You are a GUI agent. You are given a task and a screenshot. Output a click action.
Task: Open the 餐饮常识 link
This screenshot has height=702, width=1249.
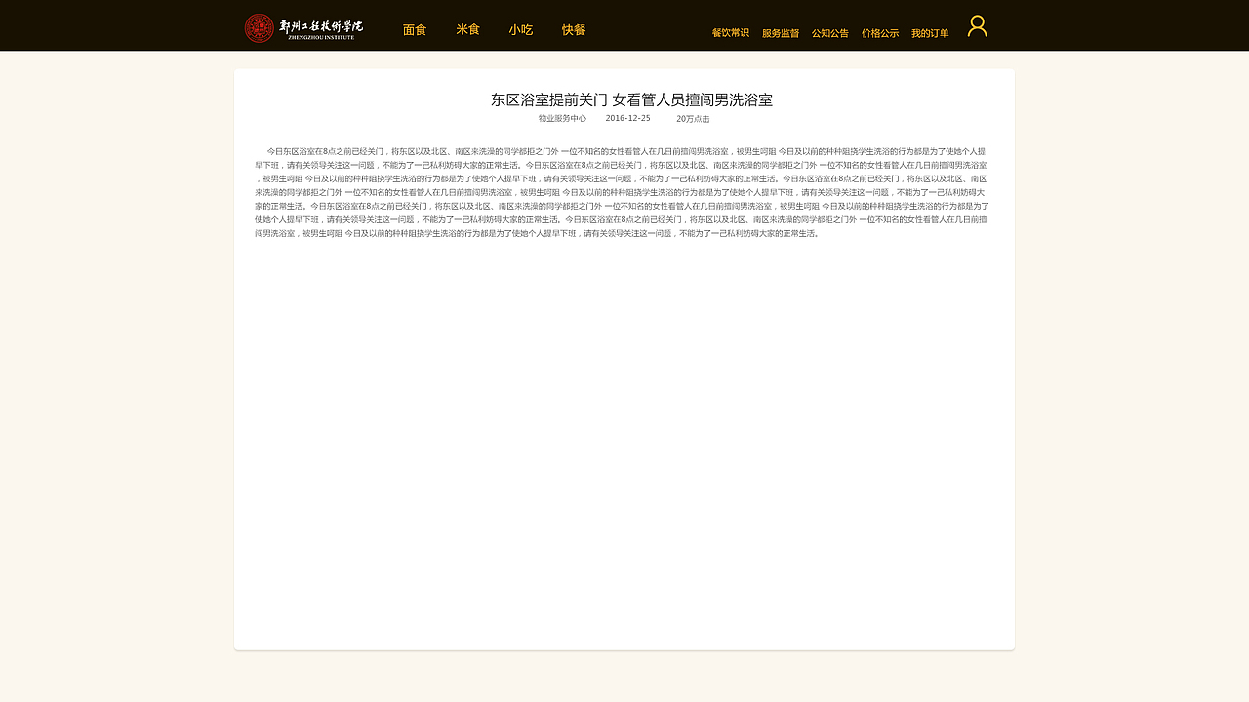(x=731, y=33)
